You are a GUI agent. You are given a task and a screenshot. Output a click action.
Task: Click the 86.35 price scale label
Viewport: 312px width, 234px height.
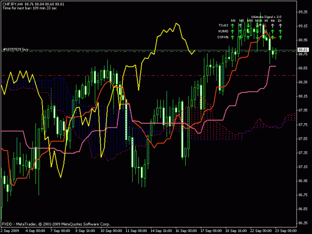pos(303,223)
